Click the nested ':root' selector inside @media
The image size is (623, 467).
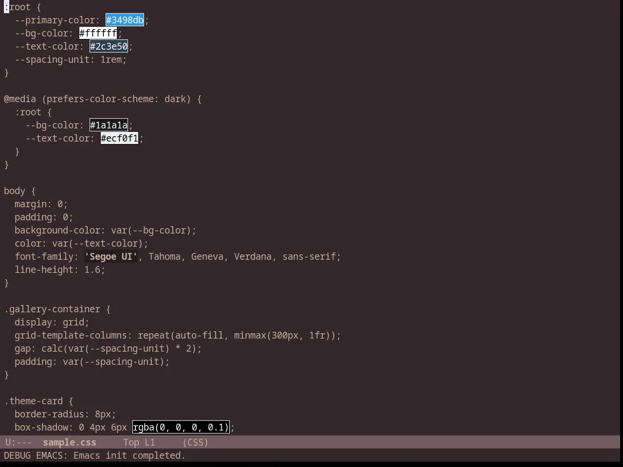(28, 112)
